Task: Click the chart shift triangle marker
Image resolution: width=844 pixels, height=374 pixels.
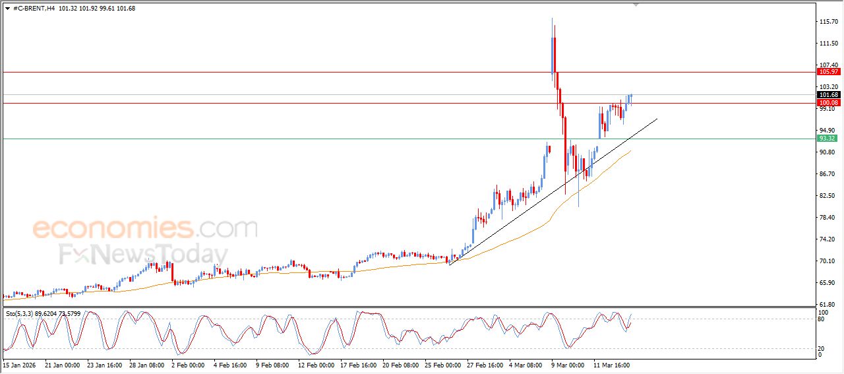Action: [x=636, y=5]
